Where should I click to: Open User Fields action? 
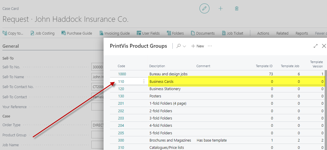[148, 33]
